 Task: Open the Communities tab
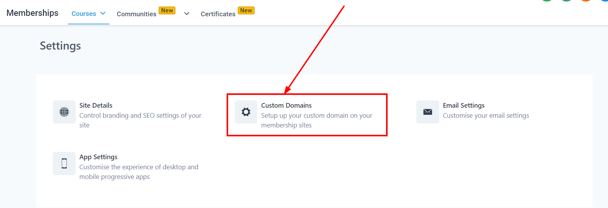[x=137, y=14]
